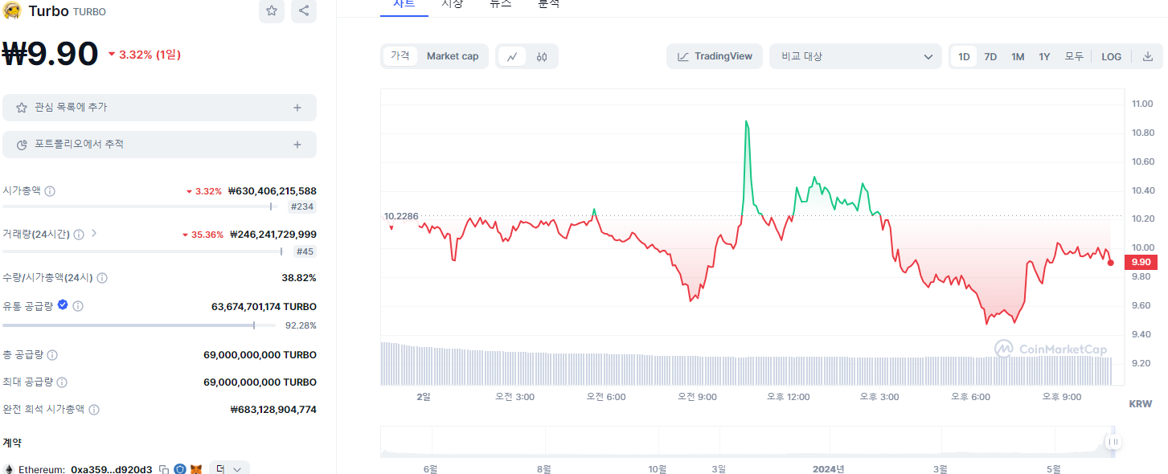The height and width of the screenshot is (474, 1168).
Task: Click info icon next to 수량/시가총액(24시)
Action: 102,278
